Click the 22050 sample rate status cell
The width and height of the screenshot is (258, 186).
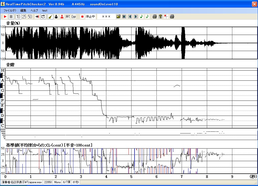[48, 182]
